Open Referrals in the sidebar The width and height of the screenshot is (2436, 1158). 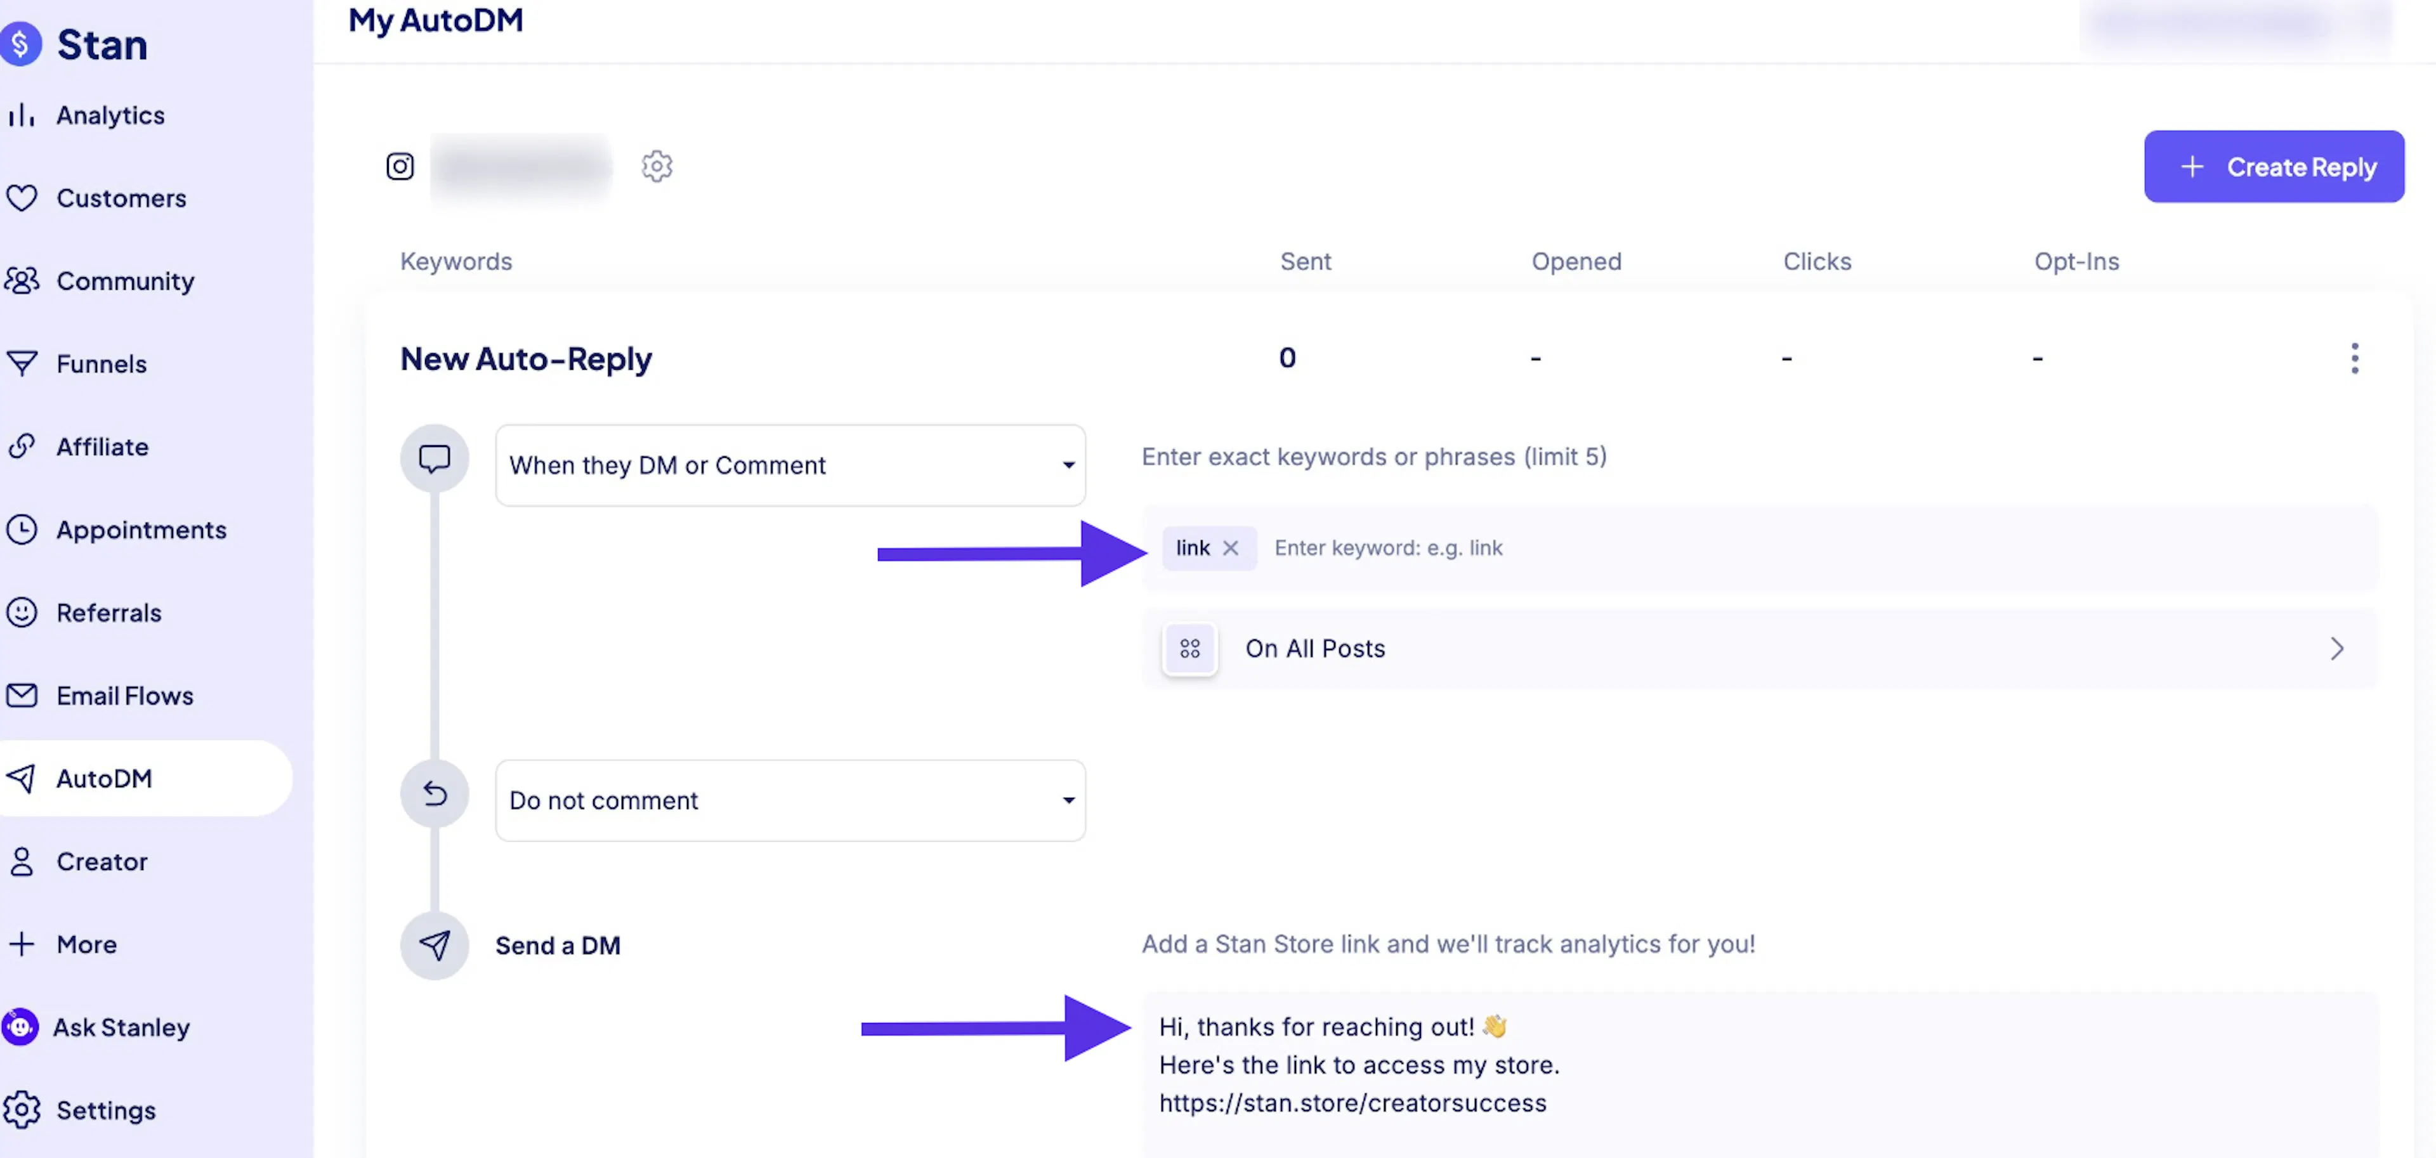108,613
